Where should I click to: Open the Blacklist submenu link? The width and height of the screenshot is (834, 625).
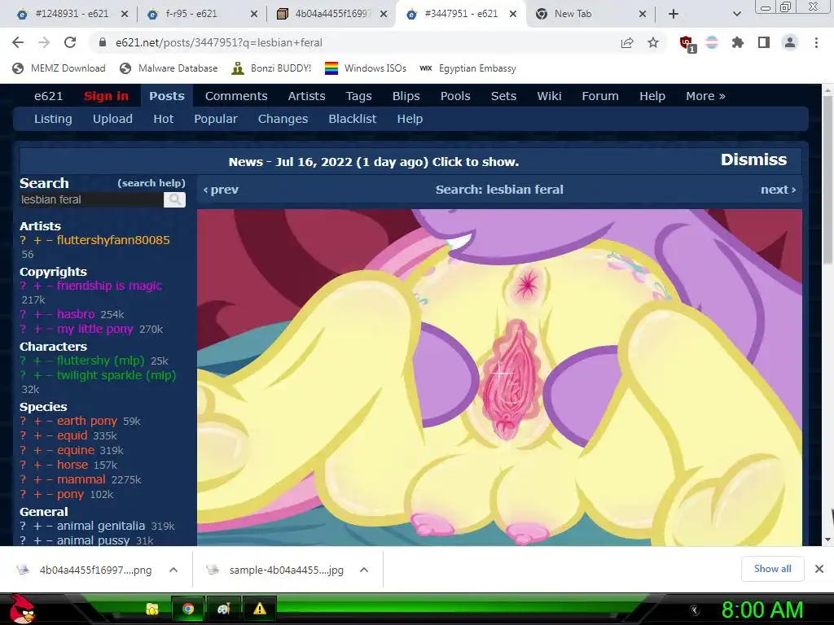pyautogui.click(x=352, y=119)
